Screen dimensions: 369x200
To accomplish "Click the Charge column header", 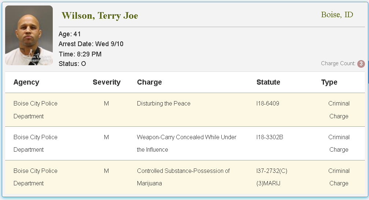I will (150, 82).
